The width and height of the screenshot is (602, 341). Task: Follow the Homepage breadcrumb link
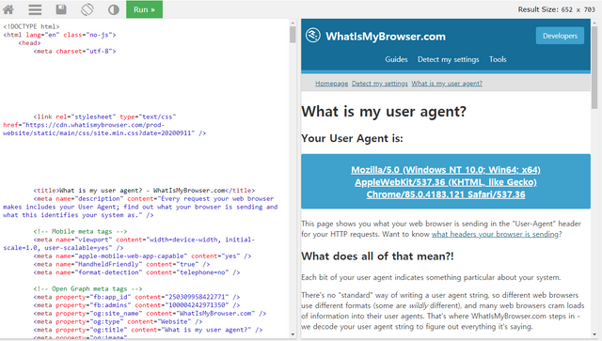click(332, 84)
